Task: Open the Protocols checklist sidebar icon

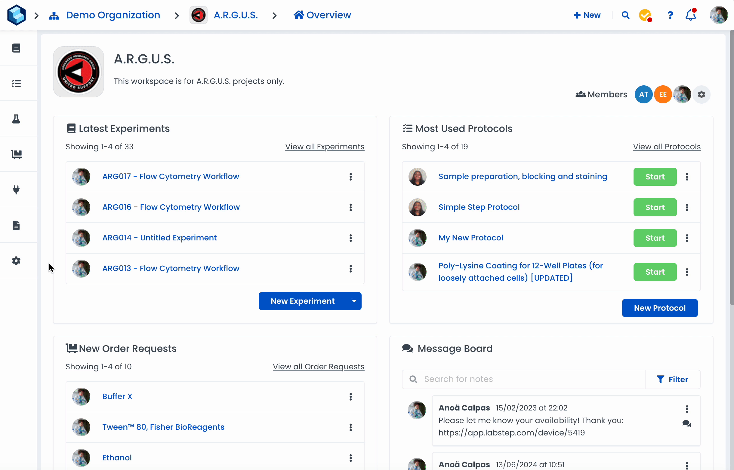Action: [x=16, y=83]
